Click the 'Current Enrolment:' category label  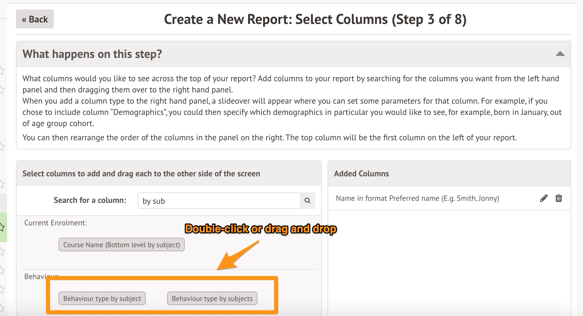56,223
